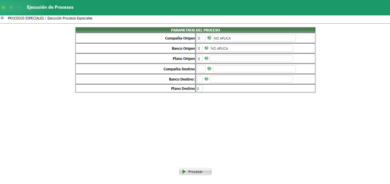Click the Banco Destino label

182,79
